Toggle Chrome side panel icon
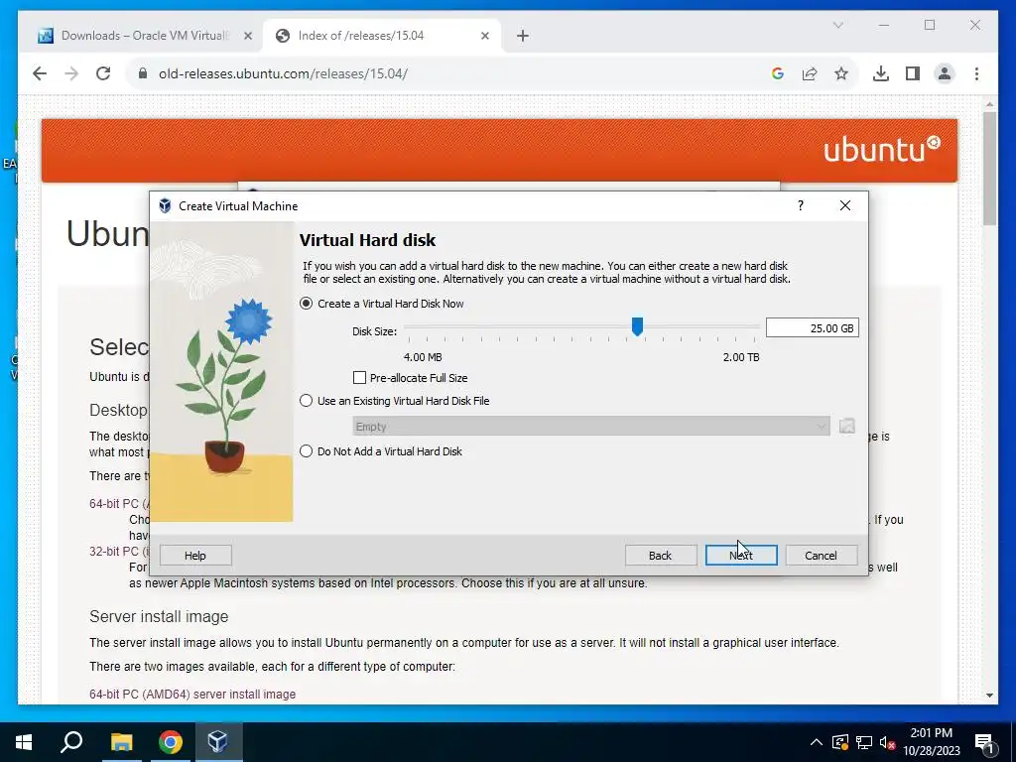Screen dimensions: 1016x762 [x=913, y=73]
